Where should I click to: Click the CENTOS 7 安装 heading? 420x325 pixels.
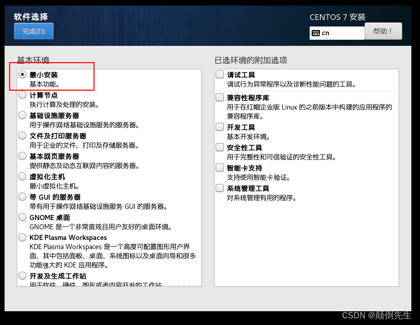point(338,17)
